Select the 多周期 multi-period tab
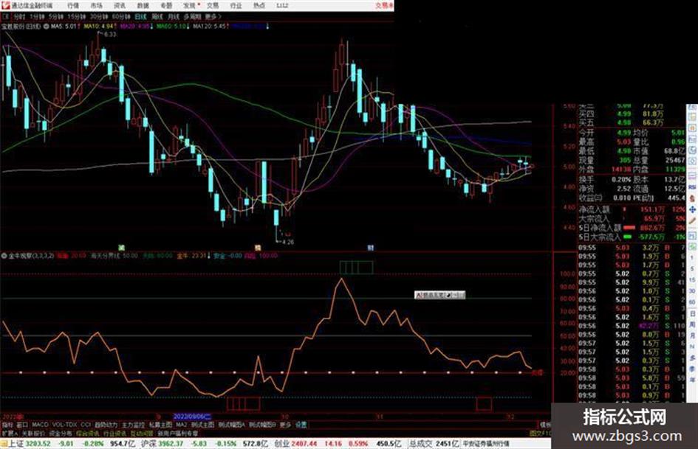This screenshot has height=449, width=698. coord(192,17)
